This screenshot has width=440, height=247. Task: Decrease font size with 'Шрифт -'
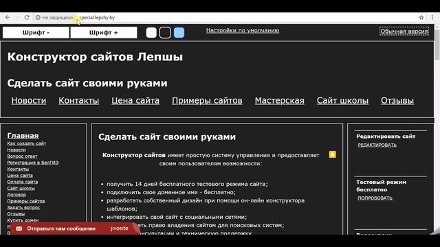[36, 32]
